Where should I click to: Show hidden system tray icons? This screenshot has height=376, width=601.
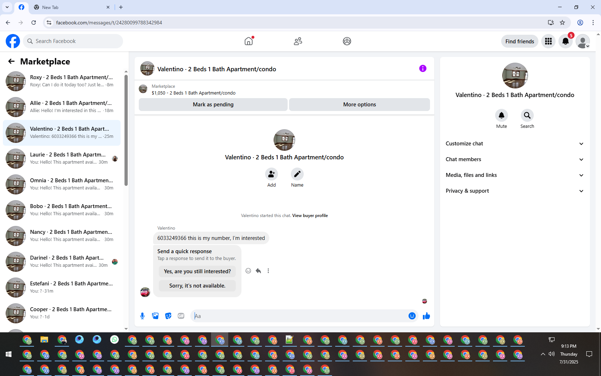pyautogui.click(x=543, y=354)
